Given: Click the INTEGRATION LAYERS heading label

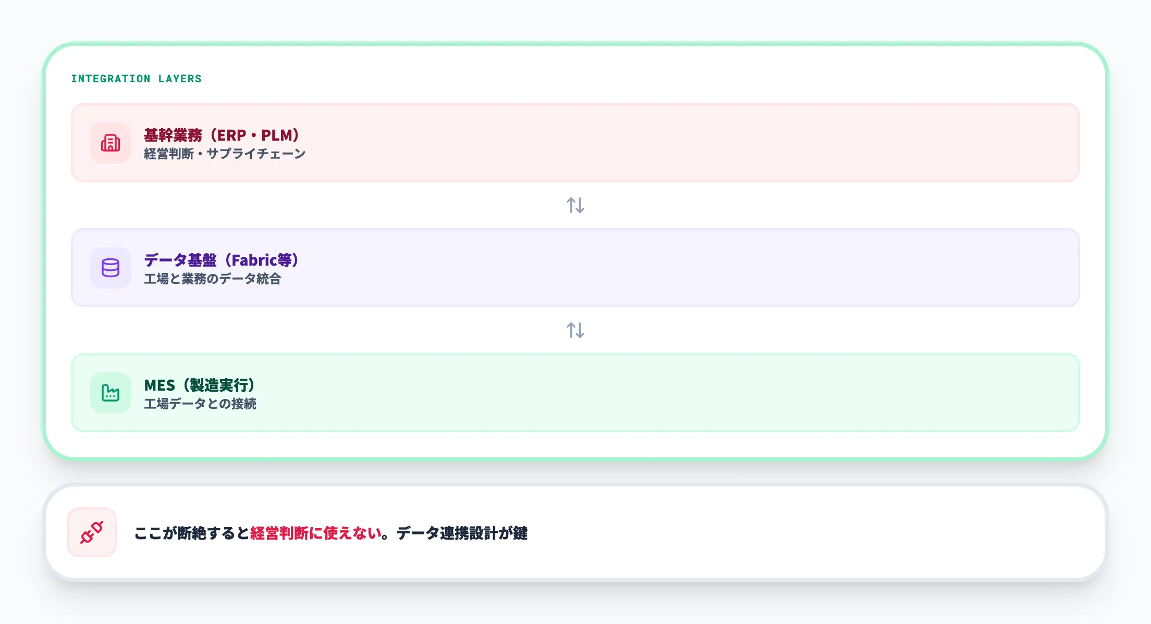Looking at the screenshot, I should pyautogui.click(x=136, y=79).
